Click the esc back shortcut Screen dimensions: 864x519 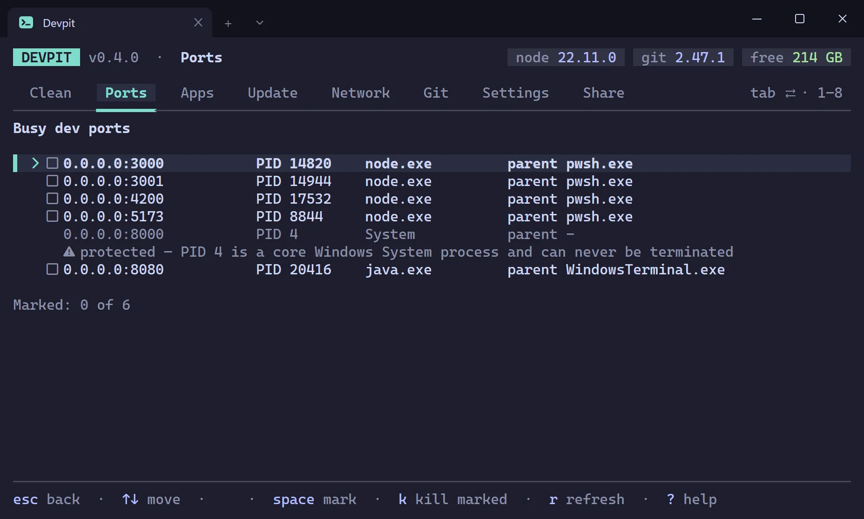tap(47, 499)
